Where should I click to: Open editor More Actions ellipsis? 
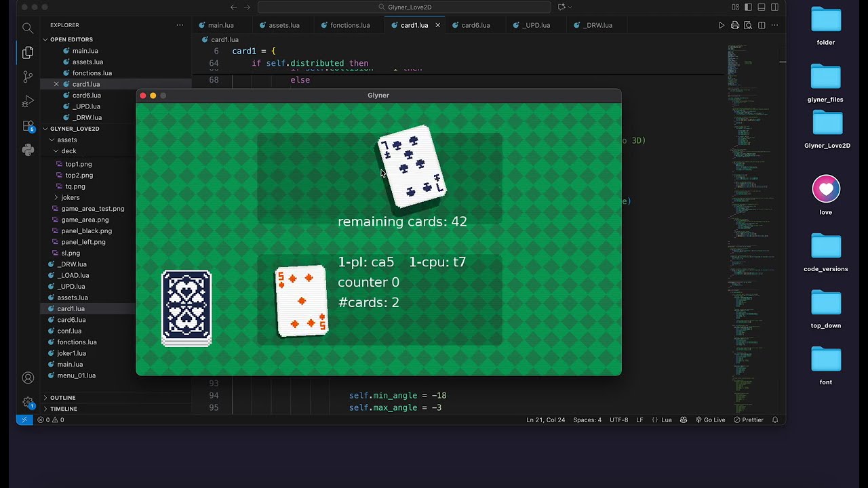click(775, 25)
